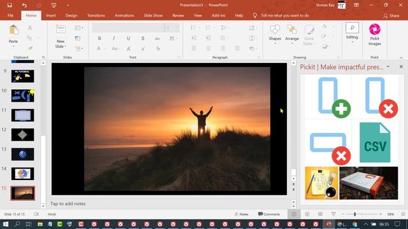Click the Editing search icon
Screen dimensions: 408x229
click(x=352, y=28)
